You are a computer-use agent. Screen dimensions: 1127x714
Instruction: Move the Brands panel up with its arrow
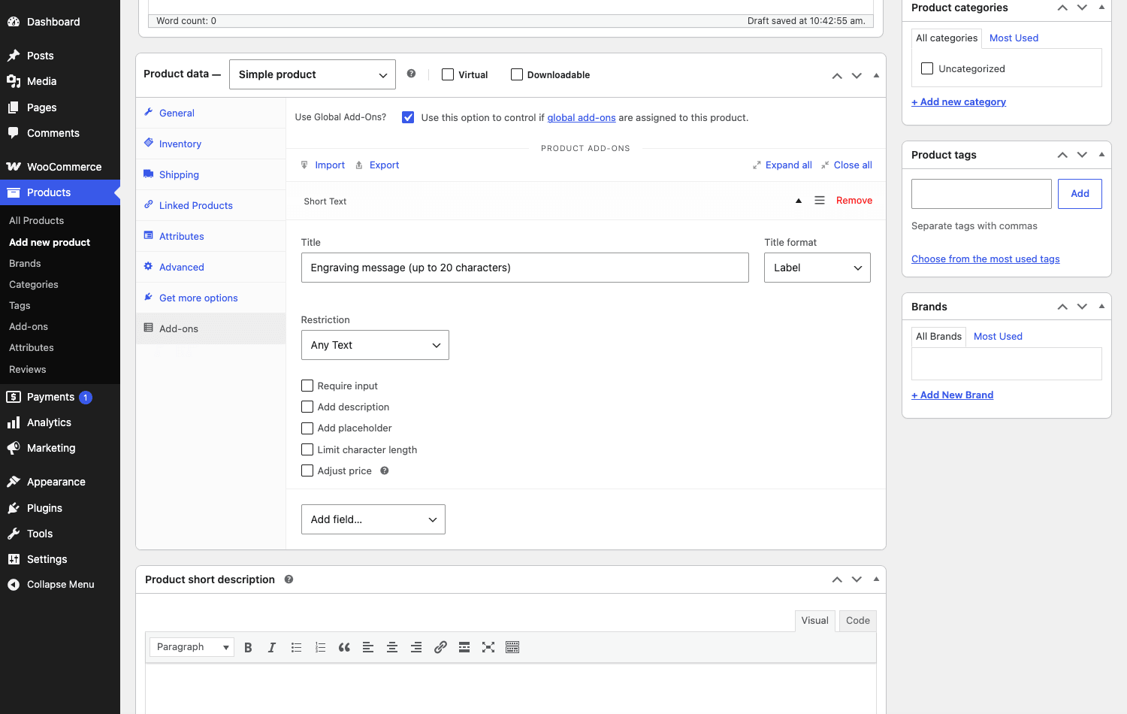(x=1062, y=307)
